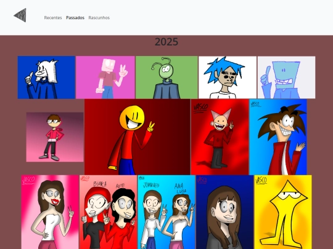Open the cat-eared red sweater character drawing
The image size is (333, 249).
coord(220,137)
